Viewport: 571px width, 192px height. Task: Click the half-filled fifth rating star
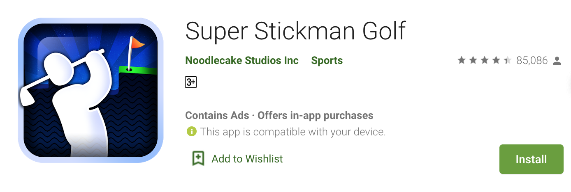[x=508, y=61]
